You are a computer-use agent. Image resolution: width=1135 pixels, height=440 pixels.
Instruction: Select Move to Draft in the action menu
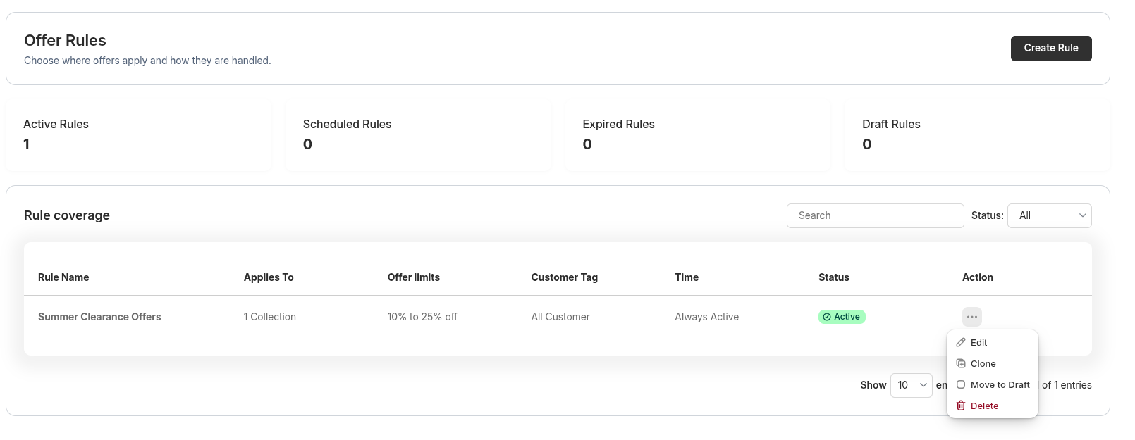tap(992, 384)
